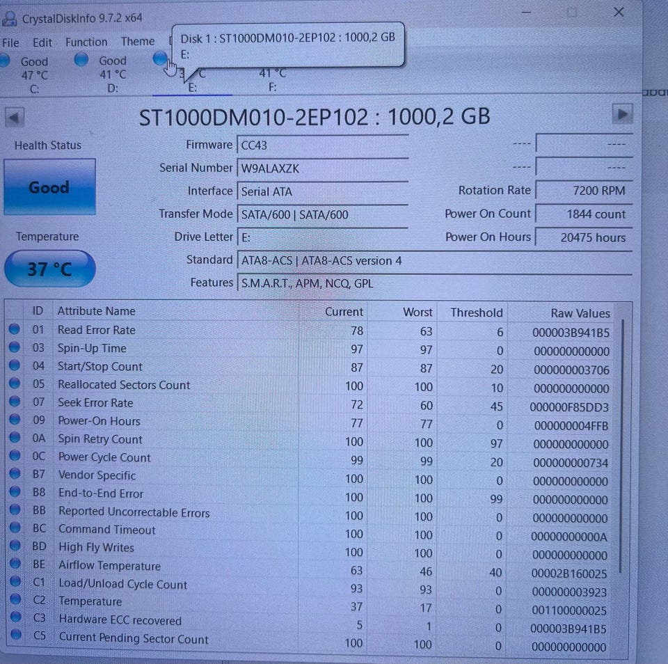The width and height of the screenshot is (668, 664).
Task: Click the Interface field Serial ATA
Action: point(322,191)
